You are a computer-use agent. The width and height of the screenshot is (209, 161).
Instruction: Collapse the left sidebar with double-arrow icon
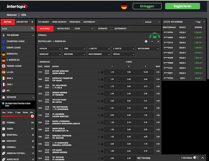point(32,22)
